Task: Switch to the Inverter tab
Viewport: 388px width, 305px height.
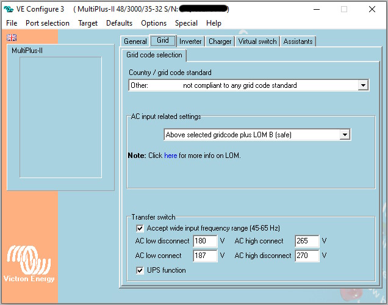Action: (190, 41)
